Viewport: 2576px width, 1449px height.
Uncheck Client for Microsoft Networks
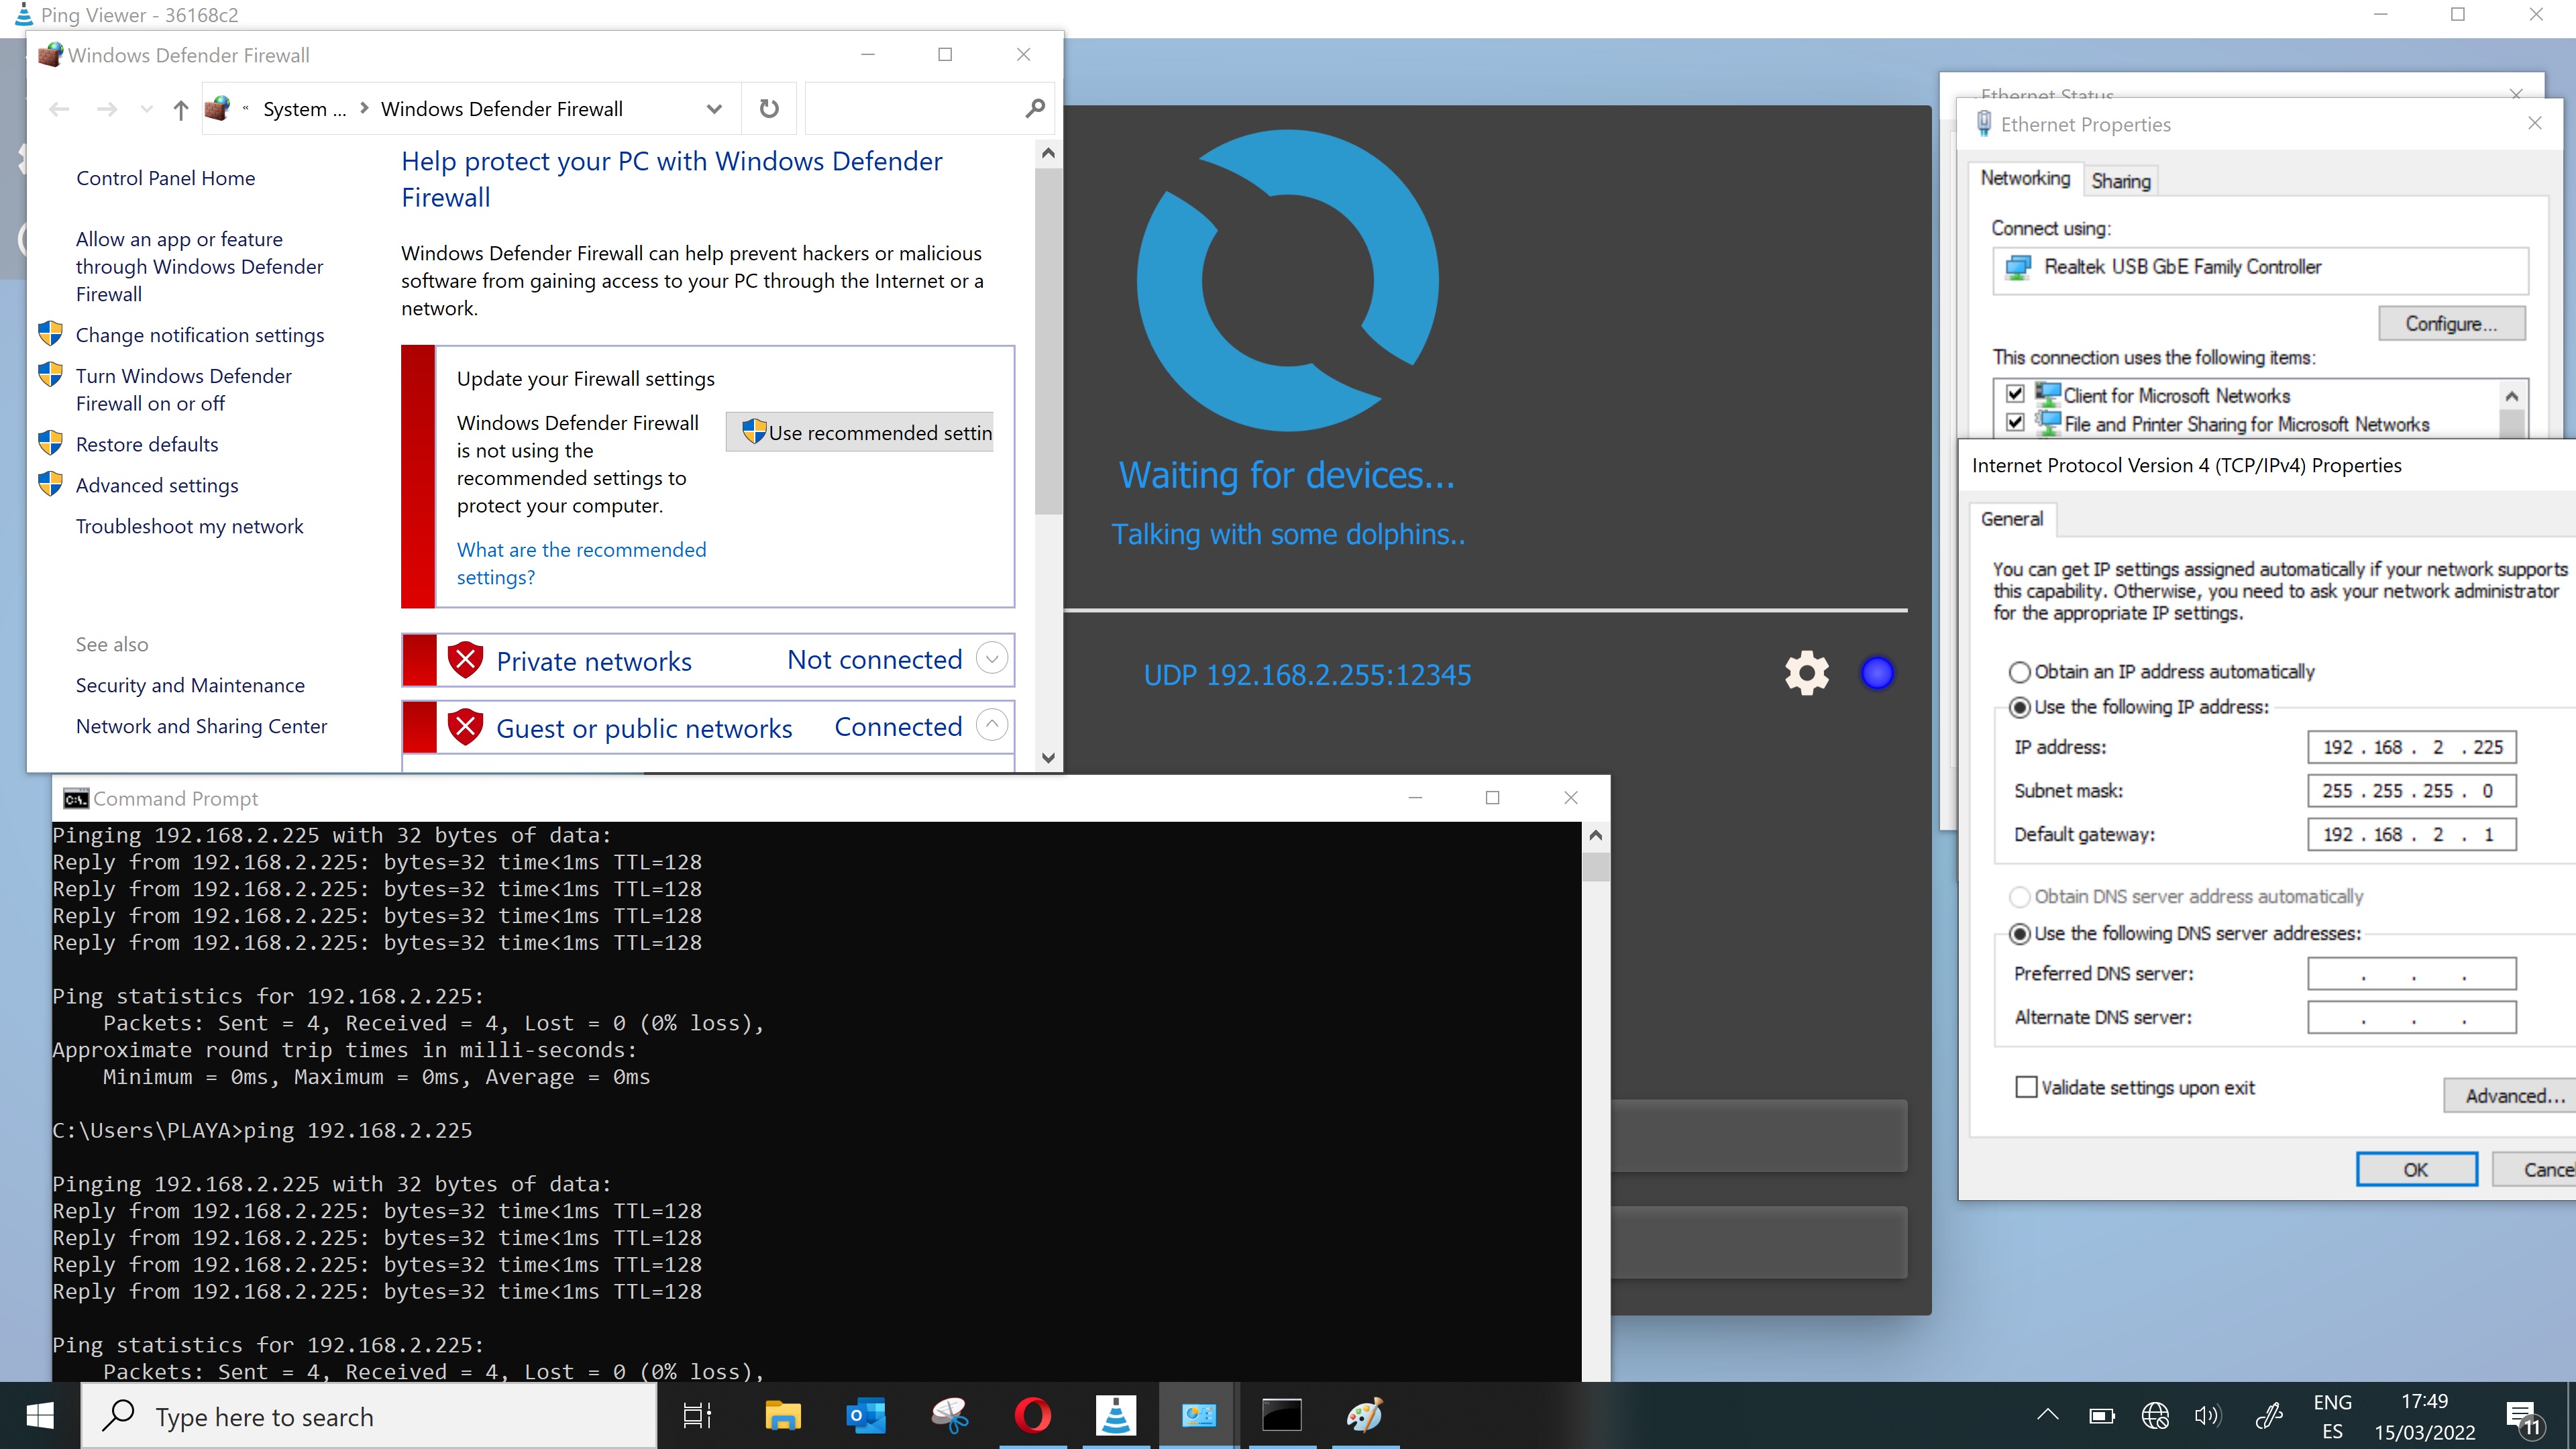(2015, 394)
